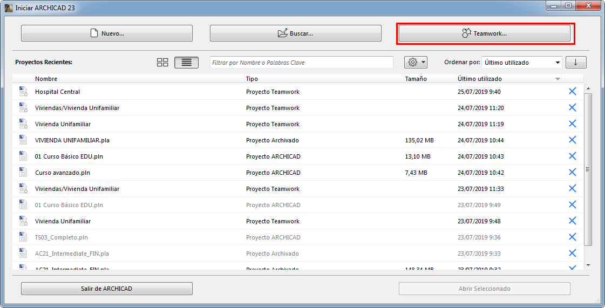Remove Vivienda Unifamiliar 24/07/2019 11:19 entry

click(573, 124)
